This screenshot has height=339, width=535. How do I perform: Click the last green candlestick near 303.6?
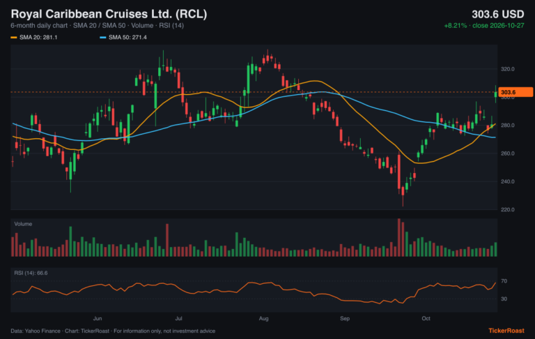(x=496, y=94)
